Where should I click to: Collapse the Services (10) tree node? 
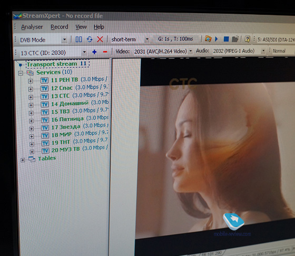pyautogui.click(x=21, y=73)
